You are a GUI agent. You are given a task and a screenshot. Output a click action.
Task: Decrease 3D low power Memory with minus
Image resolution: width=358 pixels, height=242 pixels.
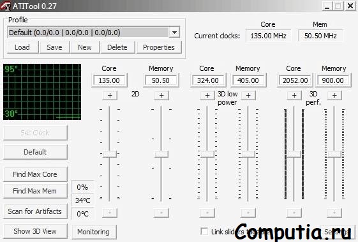tap(248, 213)
